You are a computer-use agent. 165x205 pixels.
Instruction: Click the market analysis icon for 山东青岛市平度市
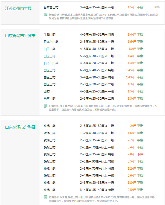pyautogui.click(x=46, y=106)
